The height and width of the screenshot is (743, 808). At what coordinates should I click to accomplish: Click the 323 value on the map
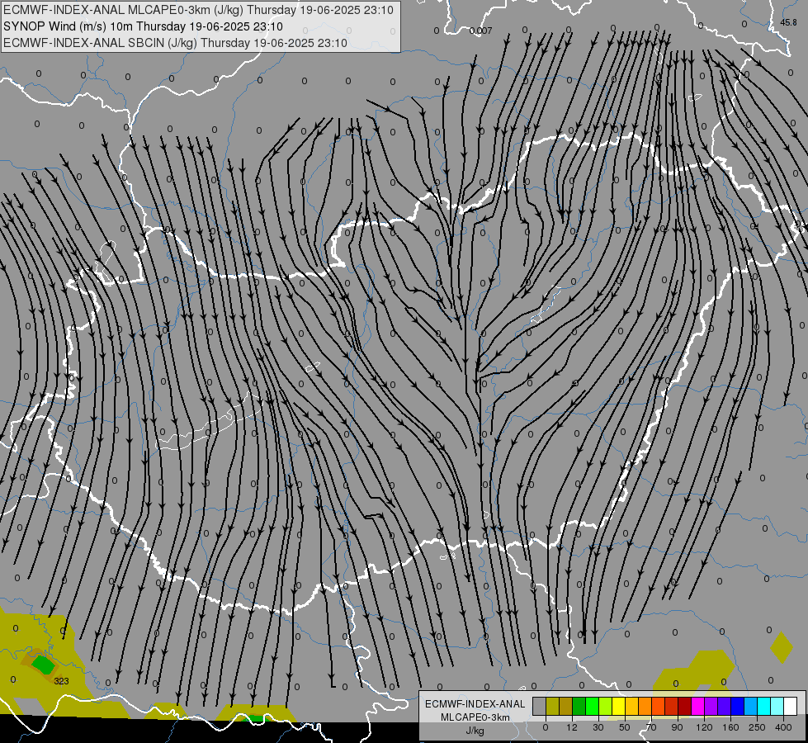point(61,681)
